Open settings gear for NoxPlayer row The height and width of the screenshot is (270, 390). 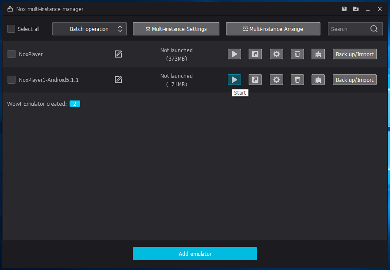277,54
